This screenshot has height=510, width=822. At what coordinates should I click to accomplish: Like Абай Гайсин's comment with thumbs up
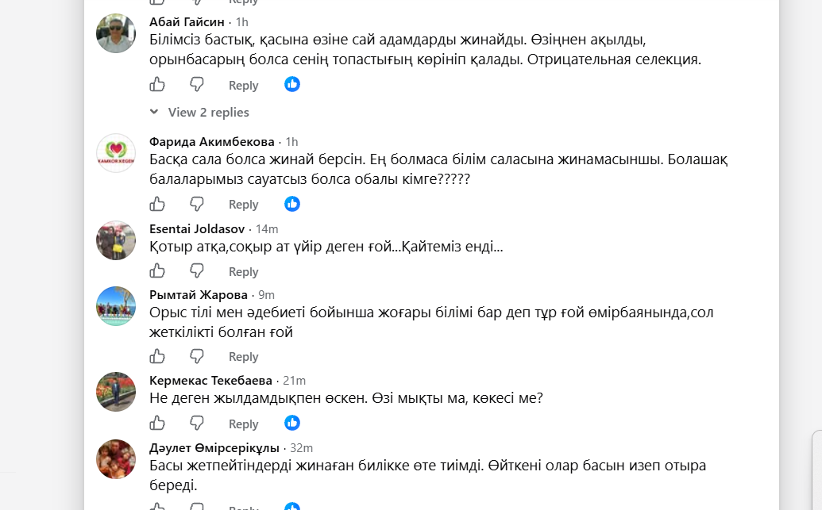pyautogui.click(x=157, y=84)
